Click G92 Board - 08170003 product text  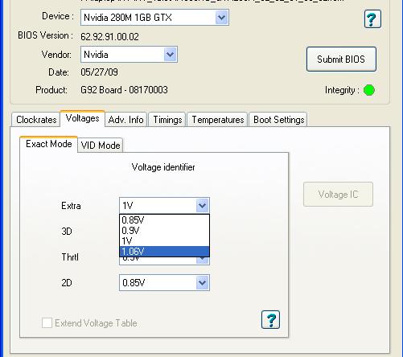pos(124,90)
